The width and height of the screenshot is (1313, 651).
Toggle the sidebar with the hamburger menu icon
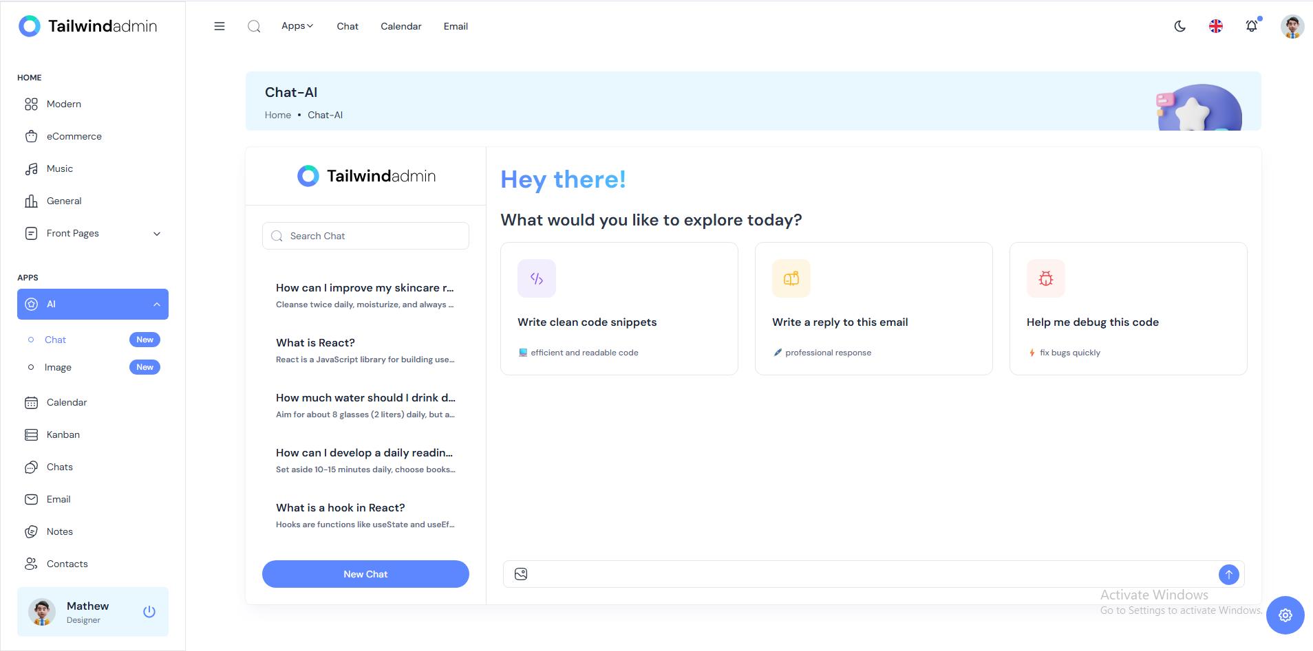pyautogui.click(x=220, y=26)
